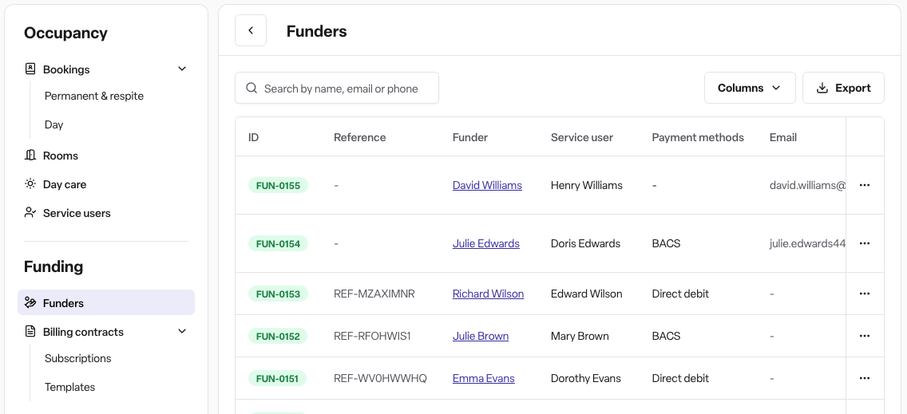Collapse the Bookings section chevron
This screenshot has height=414, width=907.
181,69
